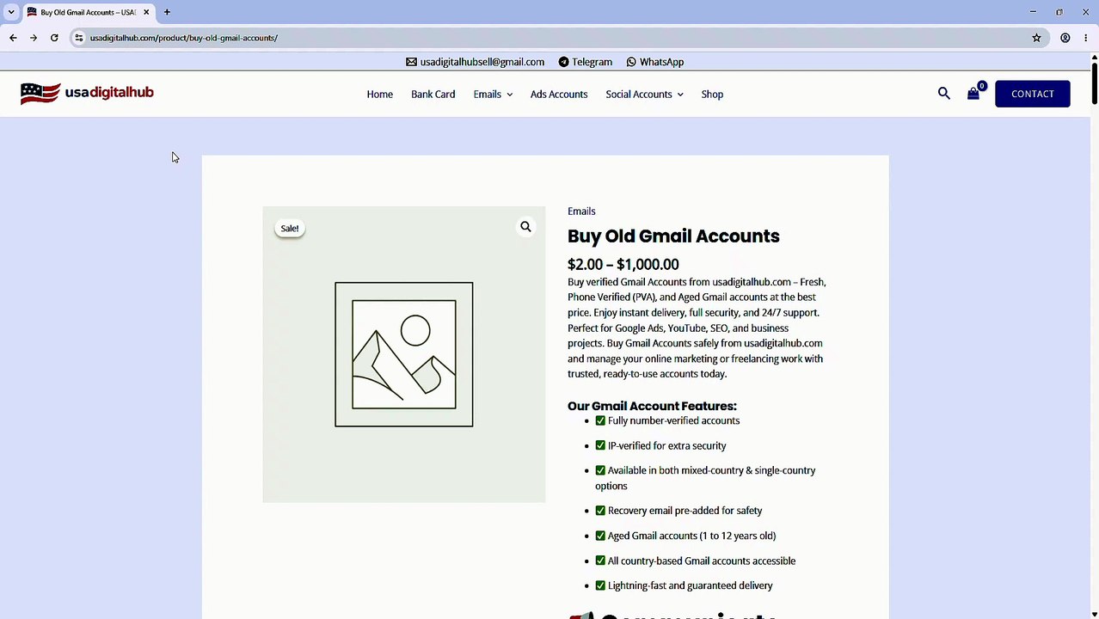Click the usadigitalhubsell@gmail.com email link
Screen dimensions: 1099x619
click(x=475, y=62)
